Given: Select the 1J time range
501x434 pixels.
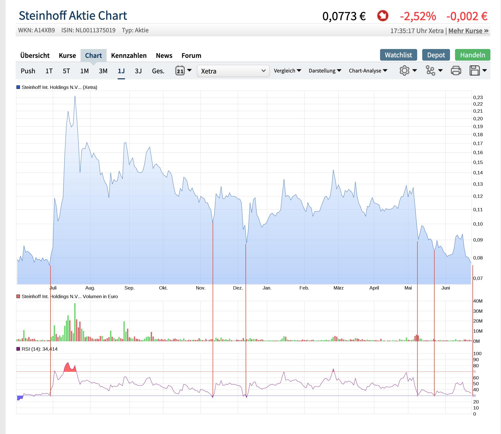Looking at the screenshot, I should [x=121, y=71].
